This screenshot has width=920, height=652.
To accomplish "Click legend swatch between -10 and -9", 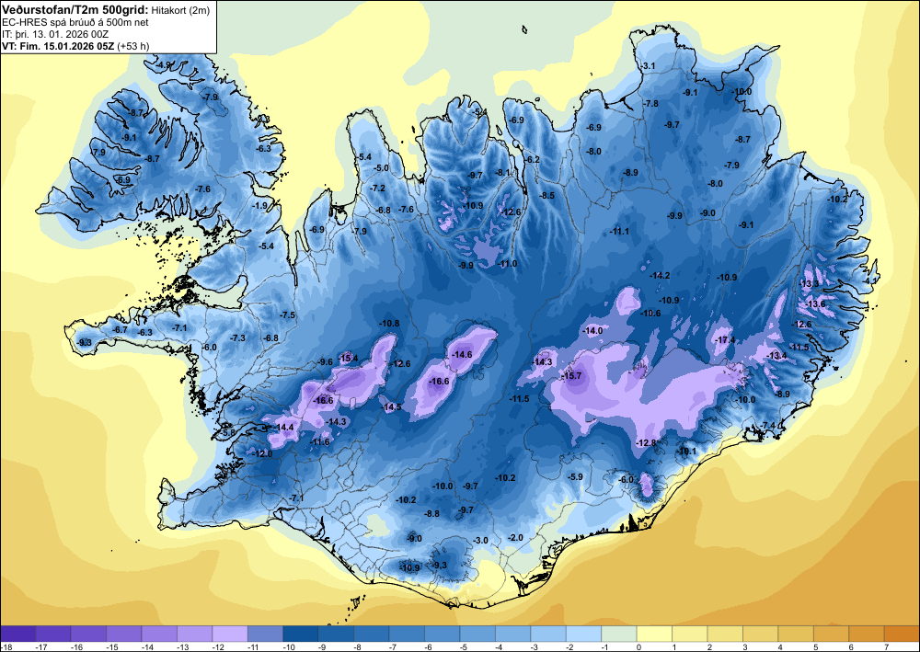I will 301,634.
